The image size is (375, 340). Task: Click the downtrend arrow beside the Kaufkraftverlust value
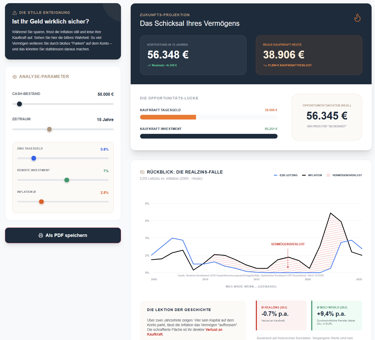pos(264,65)
